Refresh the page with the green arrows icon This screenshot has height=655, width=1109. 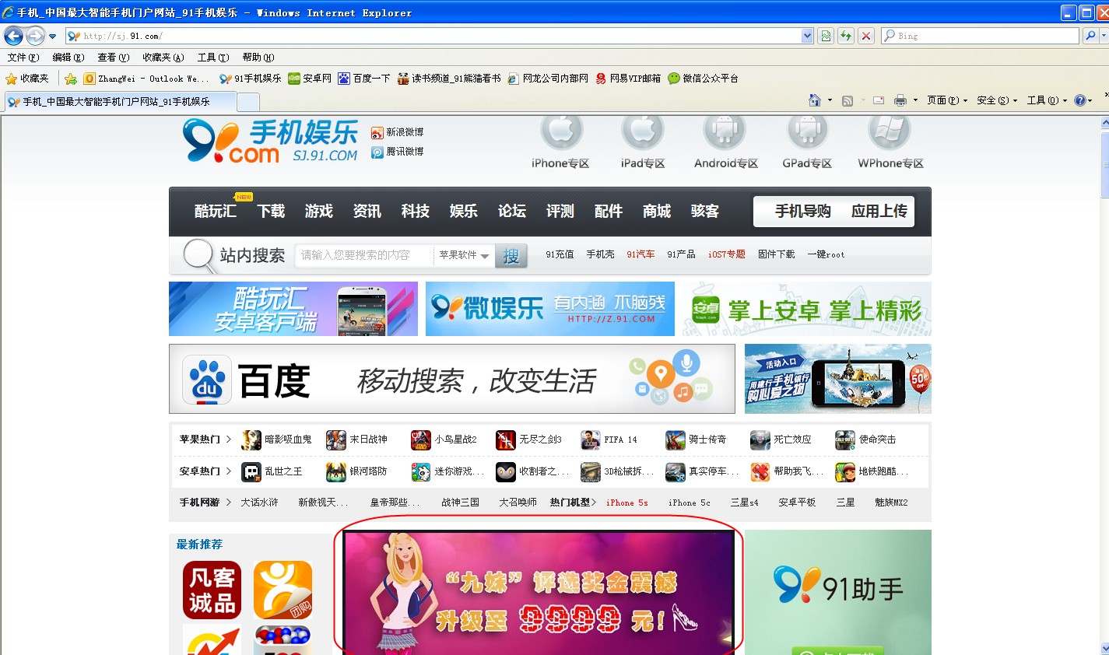click(846, 36)
